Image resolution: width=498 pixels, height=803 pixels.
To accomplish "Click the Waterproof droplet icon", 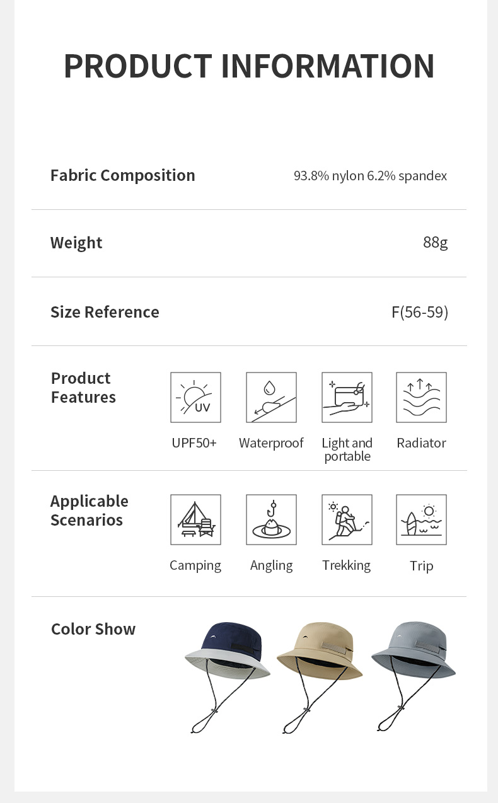I will [x=271, y=397].
